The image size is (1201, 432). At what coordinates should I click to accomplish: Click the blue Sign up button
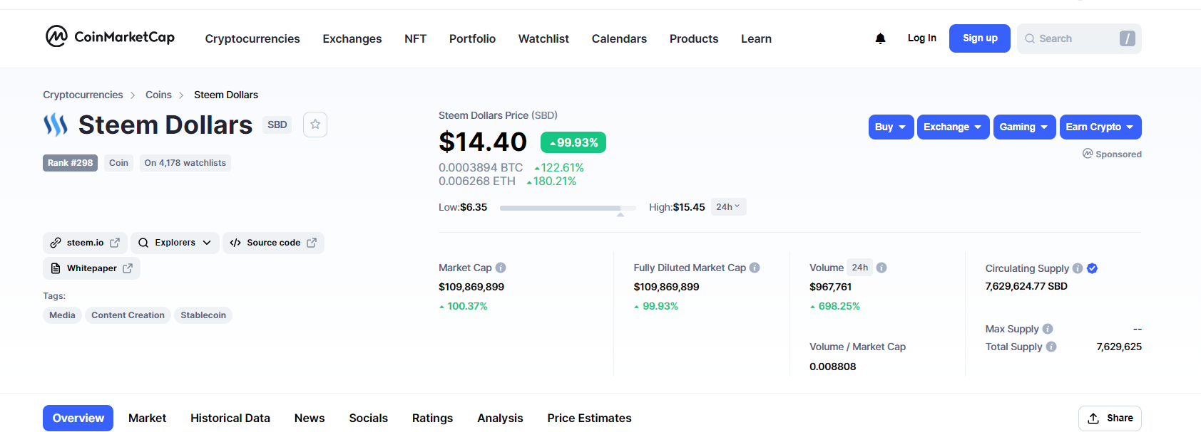tap(979, 38)
